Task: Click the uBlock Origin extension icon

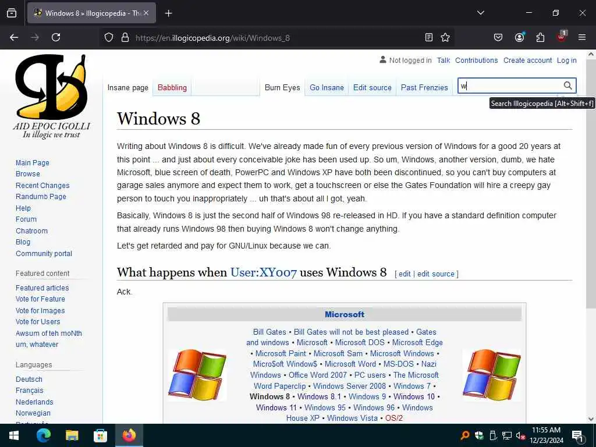Action: pyautogui.click(x=562, y=37)
